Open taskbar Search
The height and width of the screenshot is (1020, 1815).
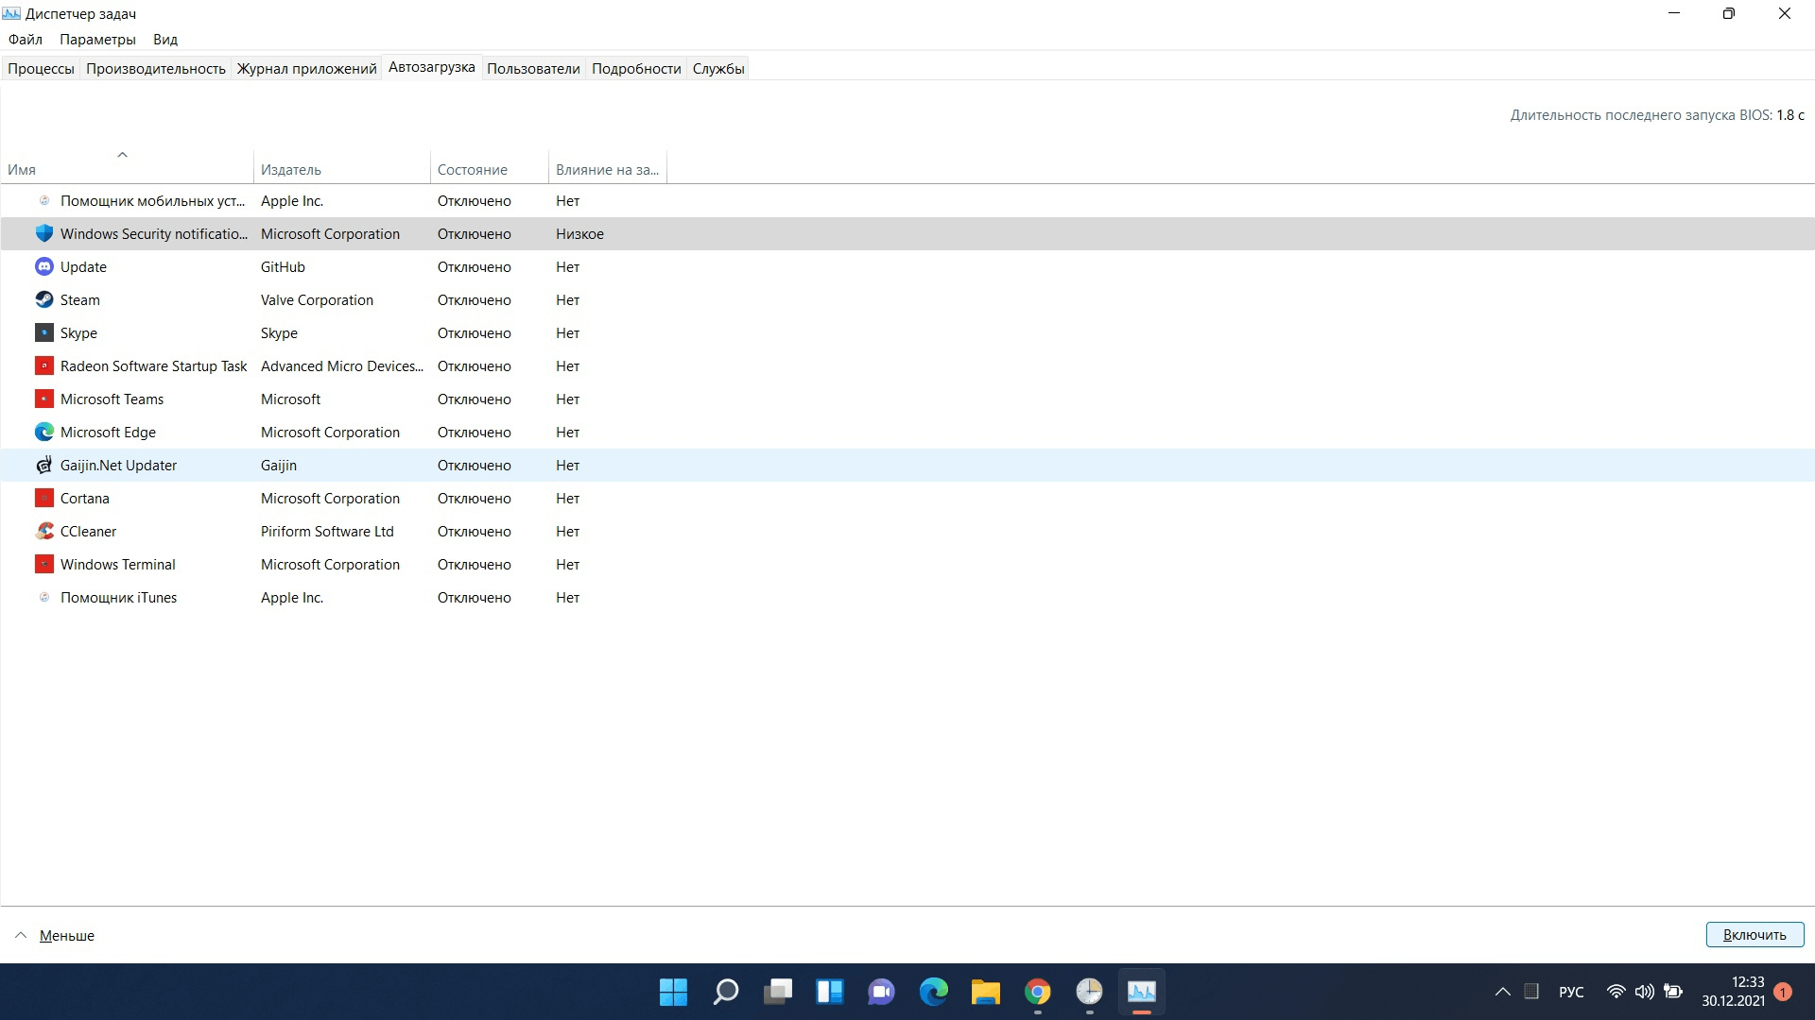(725, 992)
